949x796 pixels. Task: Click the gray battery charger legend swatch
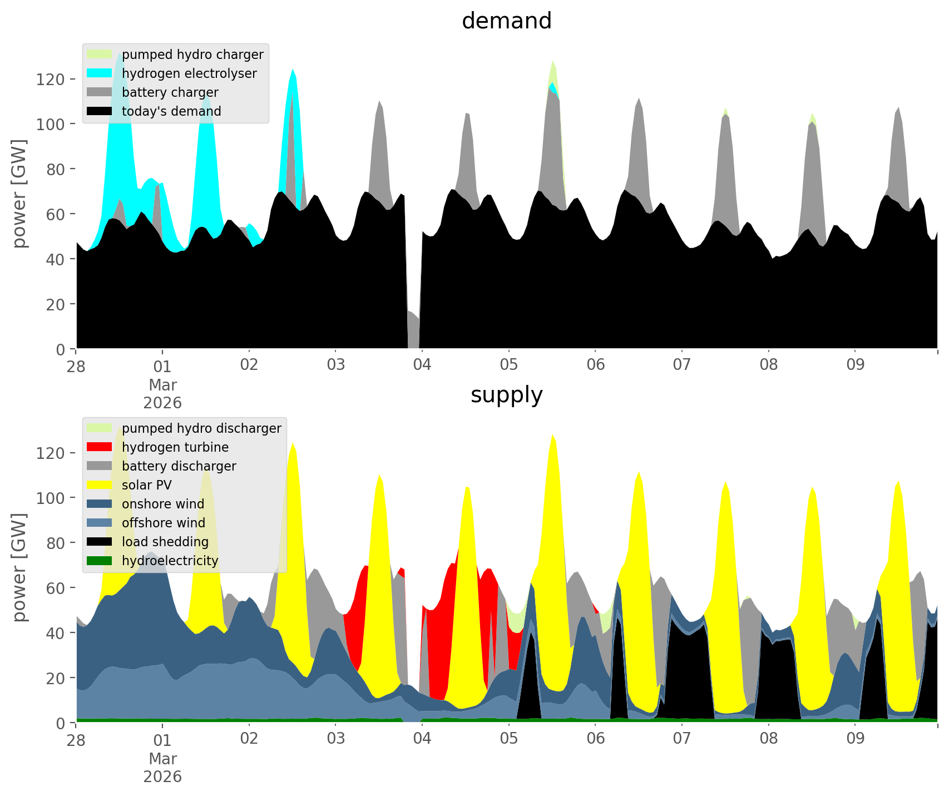coord(100,92)
